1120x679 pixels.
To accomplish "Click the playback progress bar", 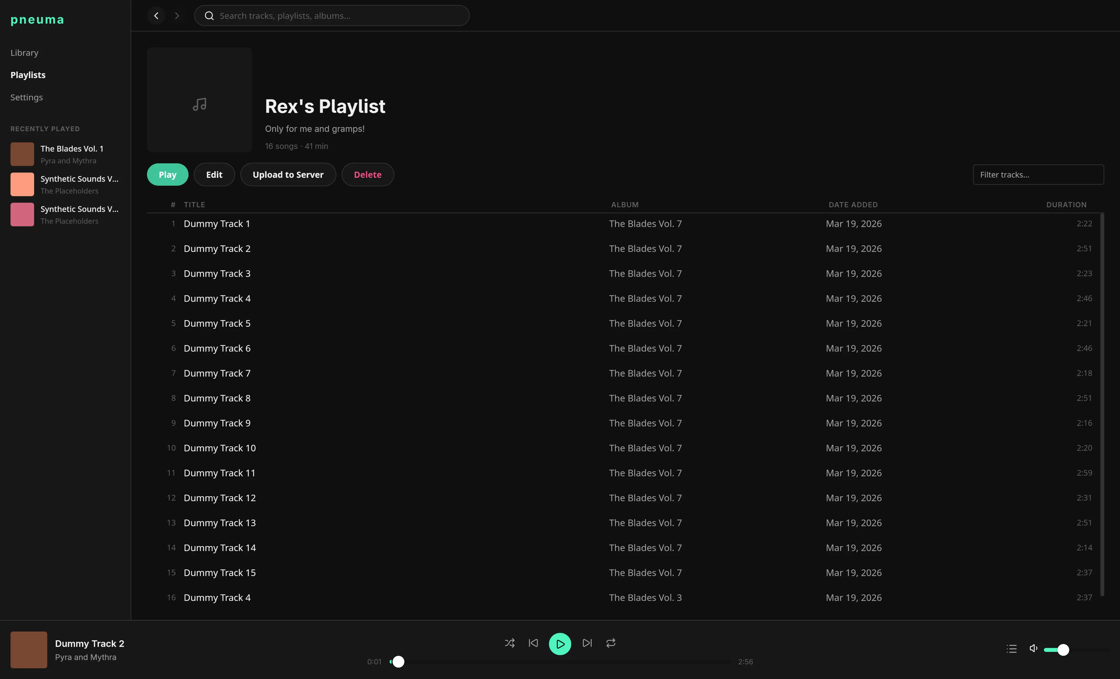I will tap(560, 662).
